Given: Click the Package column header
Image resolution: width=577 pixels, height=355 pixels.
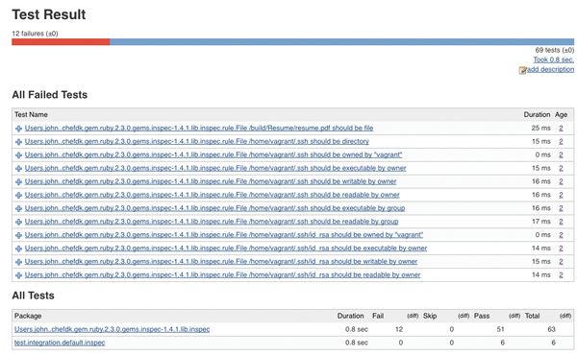Looking at the screenshot, I should pyautogui.click(x=28, y=316).
